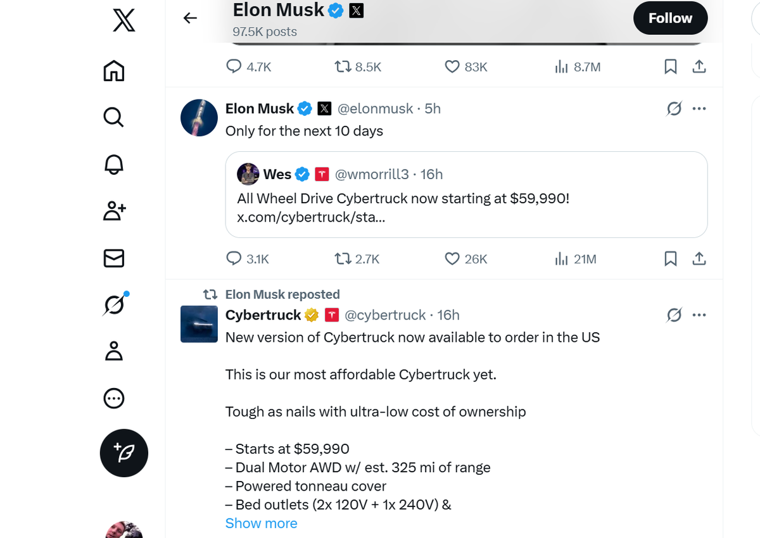
Task: Open the More sidebar menu
Action: (113, 398)
